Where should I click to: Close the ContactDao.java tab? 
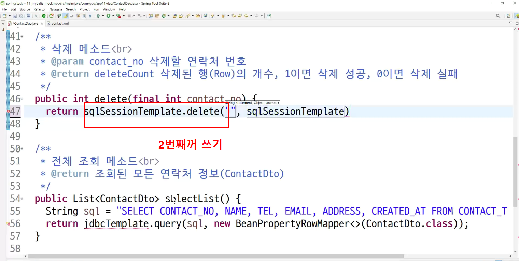click(42, 24)
